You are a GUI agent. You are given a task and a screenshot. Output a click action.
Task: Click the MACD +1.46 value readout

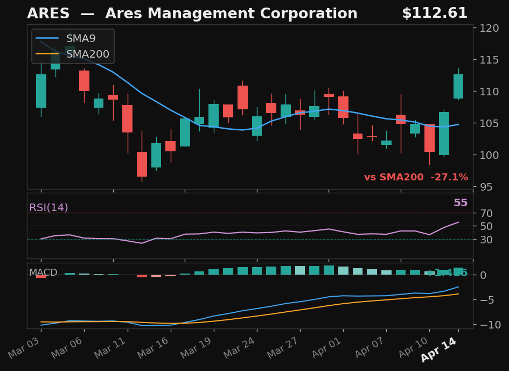coord(447,272)
